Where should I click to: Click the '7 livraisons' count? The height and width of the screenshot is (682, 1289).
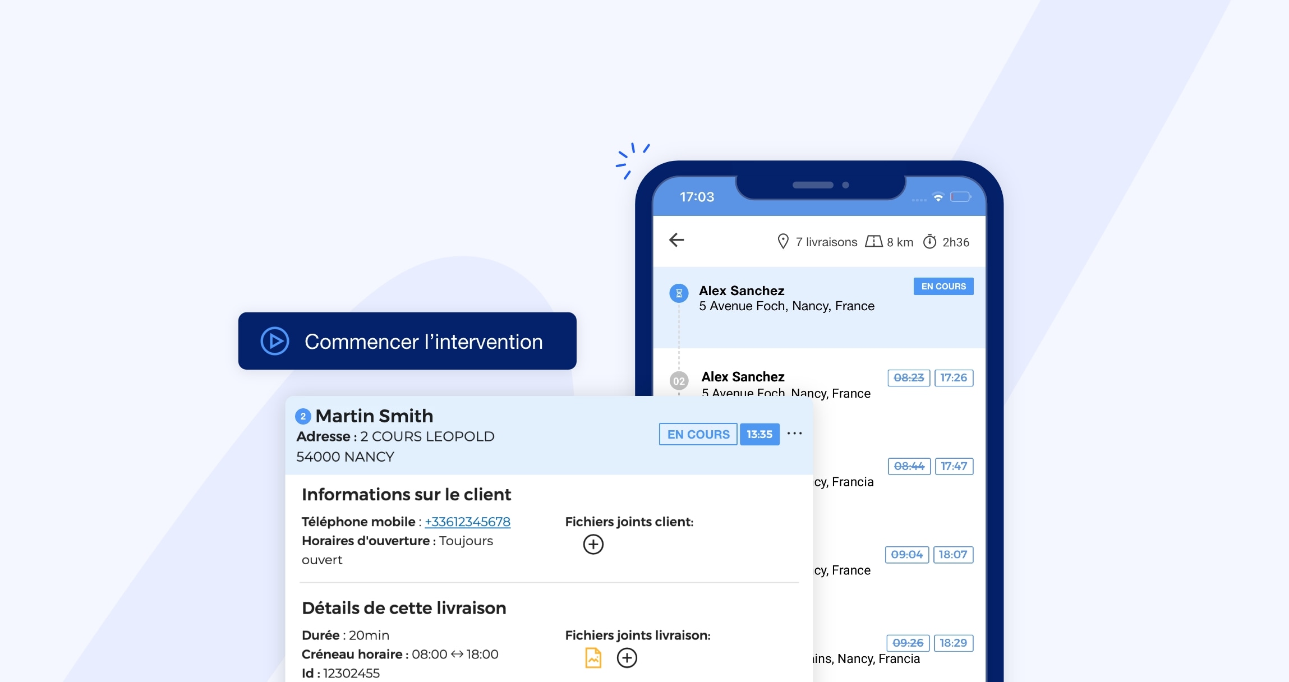(x=826, y=242)
